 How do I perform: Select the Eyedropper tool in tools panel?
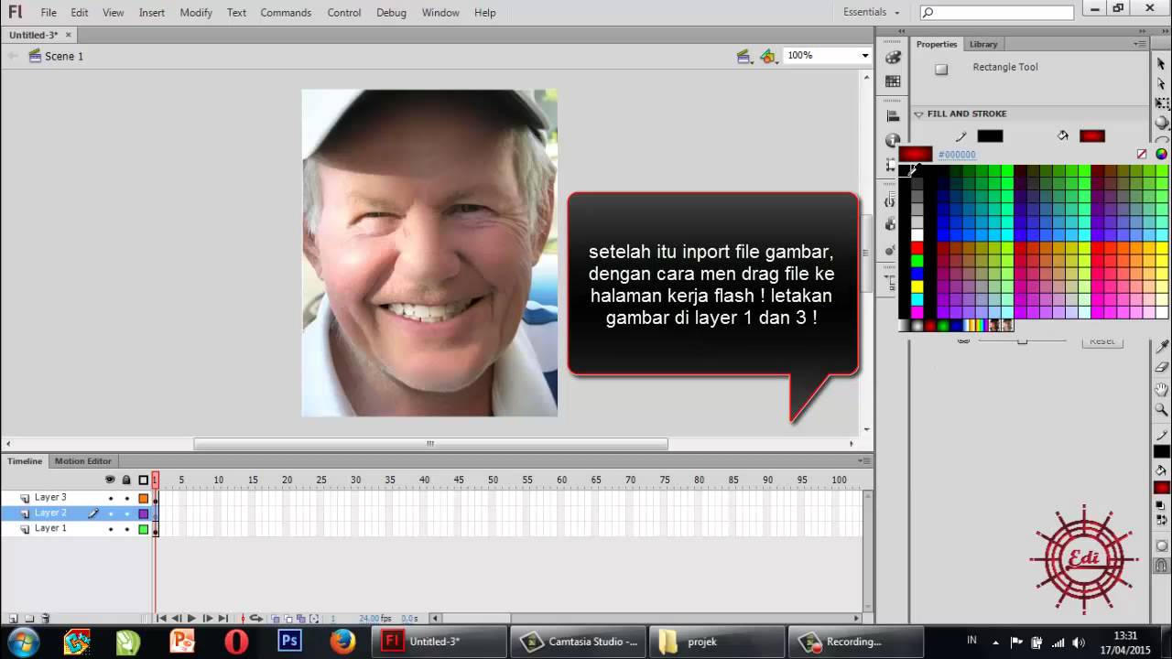pyautogui.click(x=1161, y=347)
